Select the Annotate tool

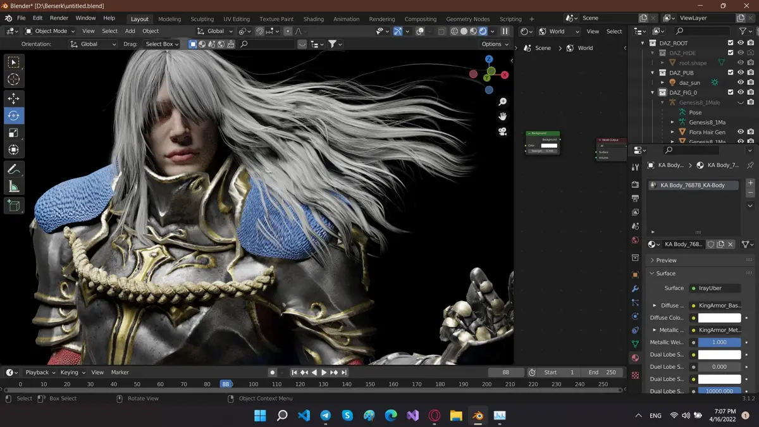(x=13, y=169)
